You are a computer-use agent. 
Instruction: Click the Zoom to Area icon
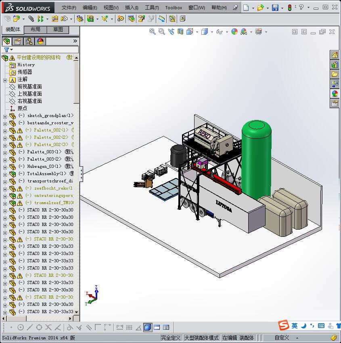coord(162,32)
